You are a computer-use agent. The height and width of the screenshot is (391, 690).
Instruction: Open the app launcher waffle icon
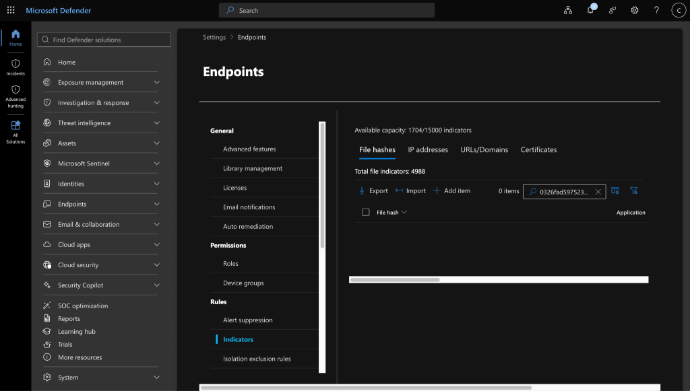pyautogui.click(x=11, y=10)
